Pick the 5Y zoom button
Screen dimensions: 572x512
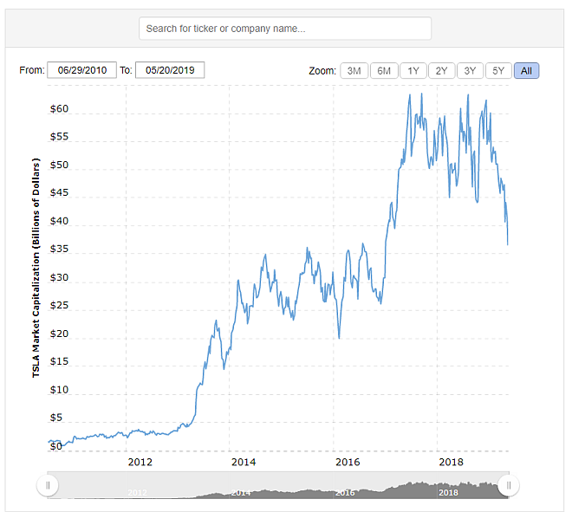point(498,71)
